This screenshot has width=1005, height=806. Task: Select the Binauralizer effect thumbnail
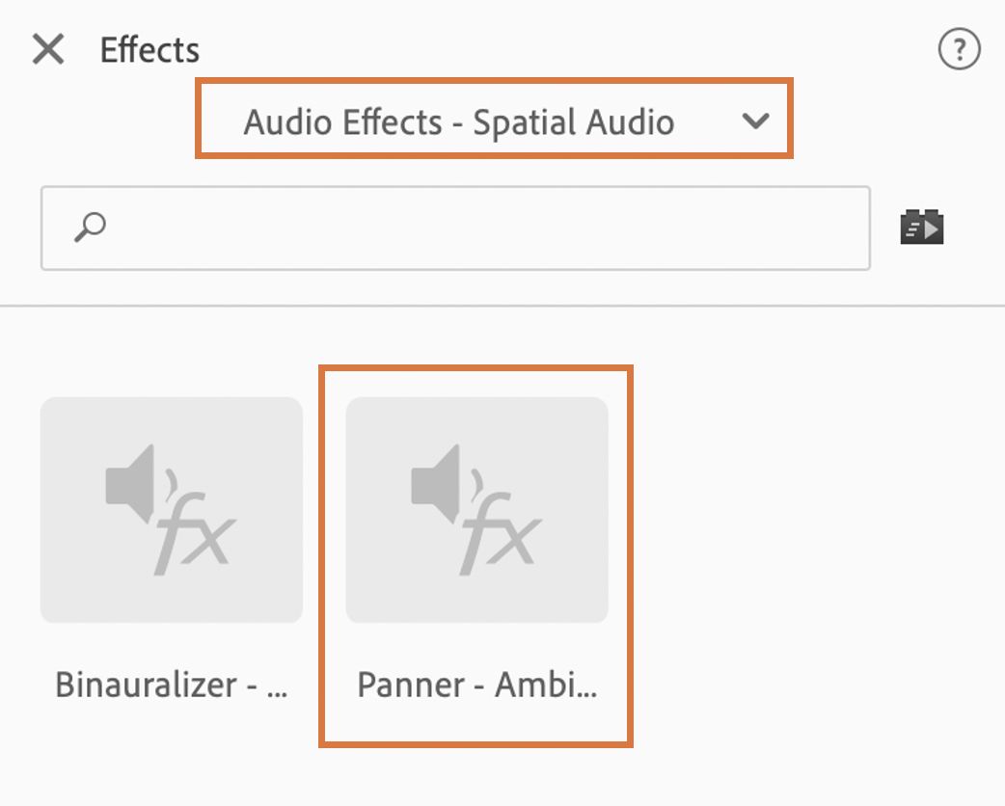[172, 509]
